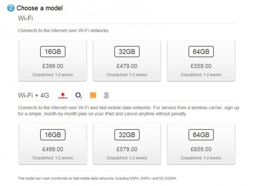Image resolution: width=253 pixels, height=186 pixels.
Task: Click the blue step 2 number badge
Action: (x=11, y=8)
